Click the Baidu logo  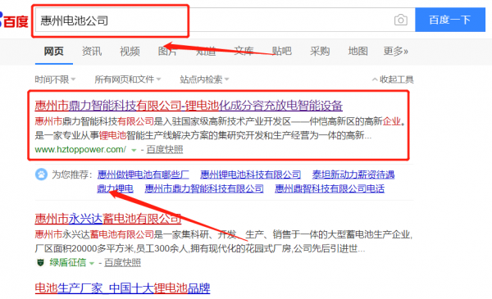(x=14, y=20)
